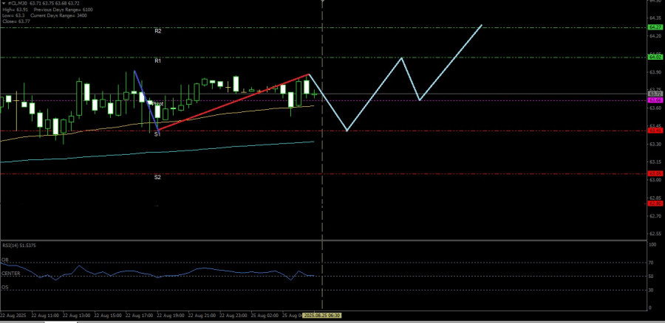This screenshot has width=665, height=323.
Task: Click the R1 pivot level label
Action: tap(158, 61)
